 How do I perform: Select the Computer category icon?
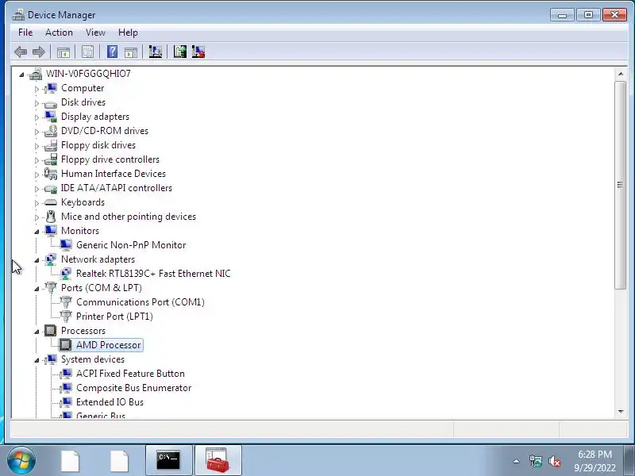[x=51, y=88]
